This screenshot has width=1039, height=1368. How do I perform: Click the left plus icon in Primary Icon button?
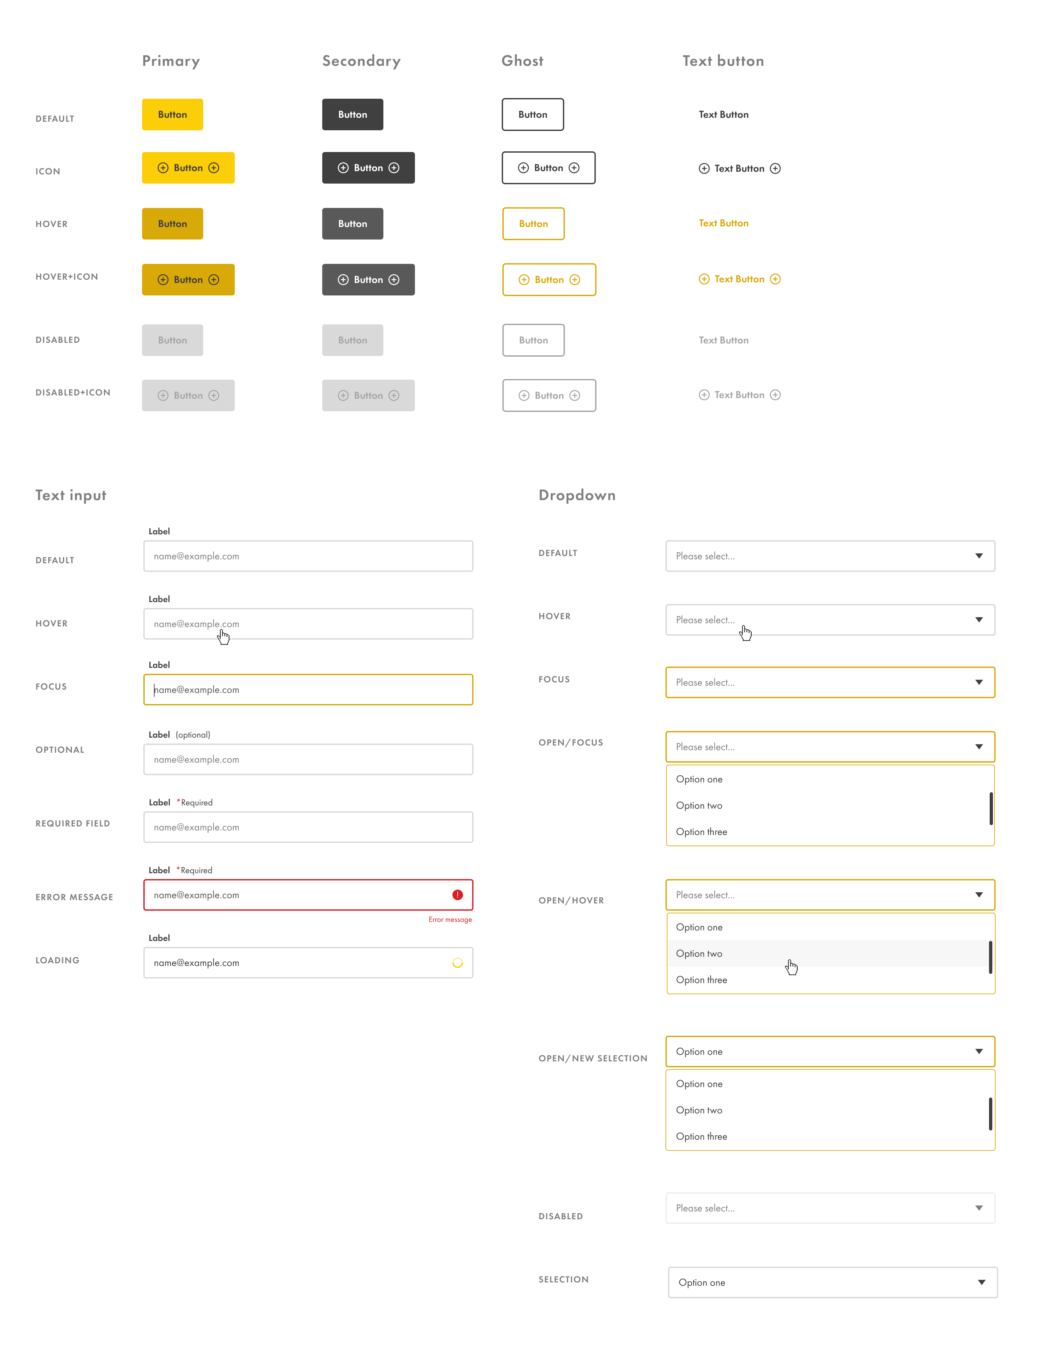(163, 168)
